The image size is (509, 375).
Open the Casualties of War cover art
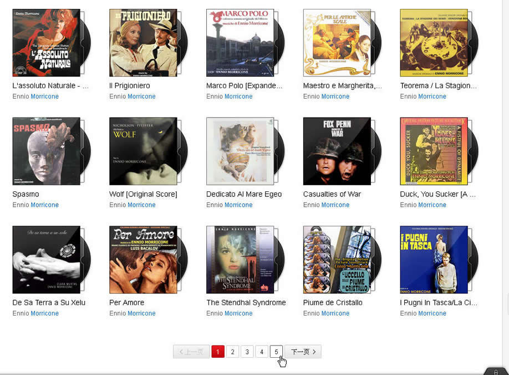point(337,151)
